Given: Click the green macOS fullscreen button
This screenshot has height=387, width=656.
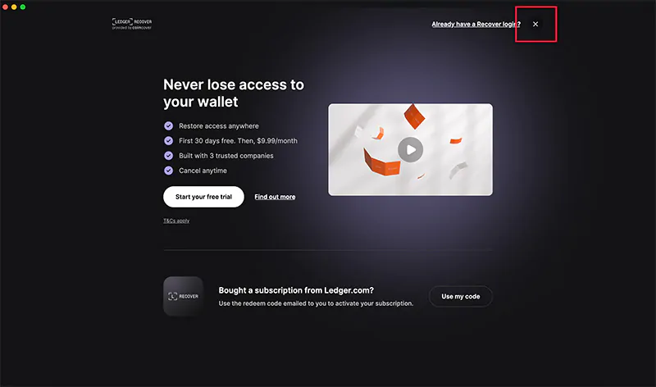Looking at the screenshot, I should pyautogui.click(x=23, y=7).
